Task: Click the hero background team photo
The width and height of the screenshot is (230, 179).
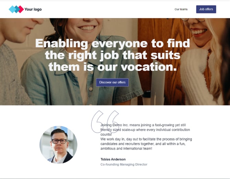Action: [x=115, y=62]
